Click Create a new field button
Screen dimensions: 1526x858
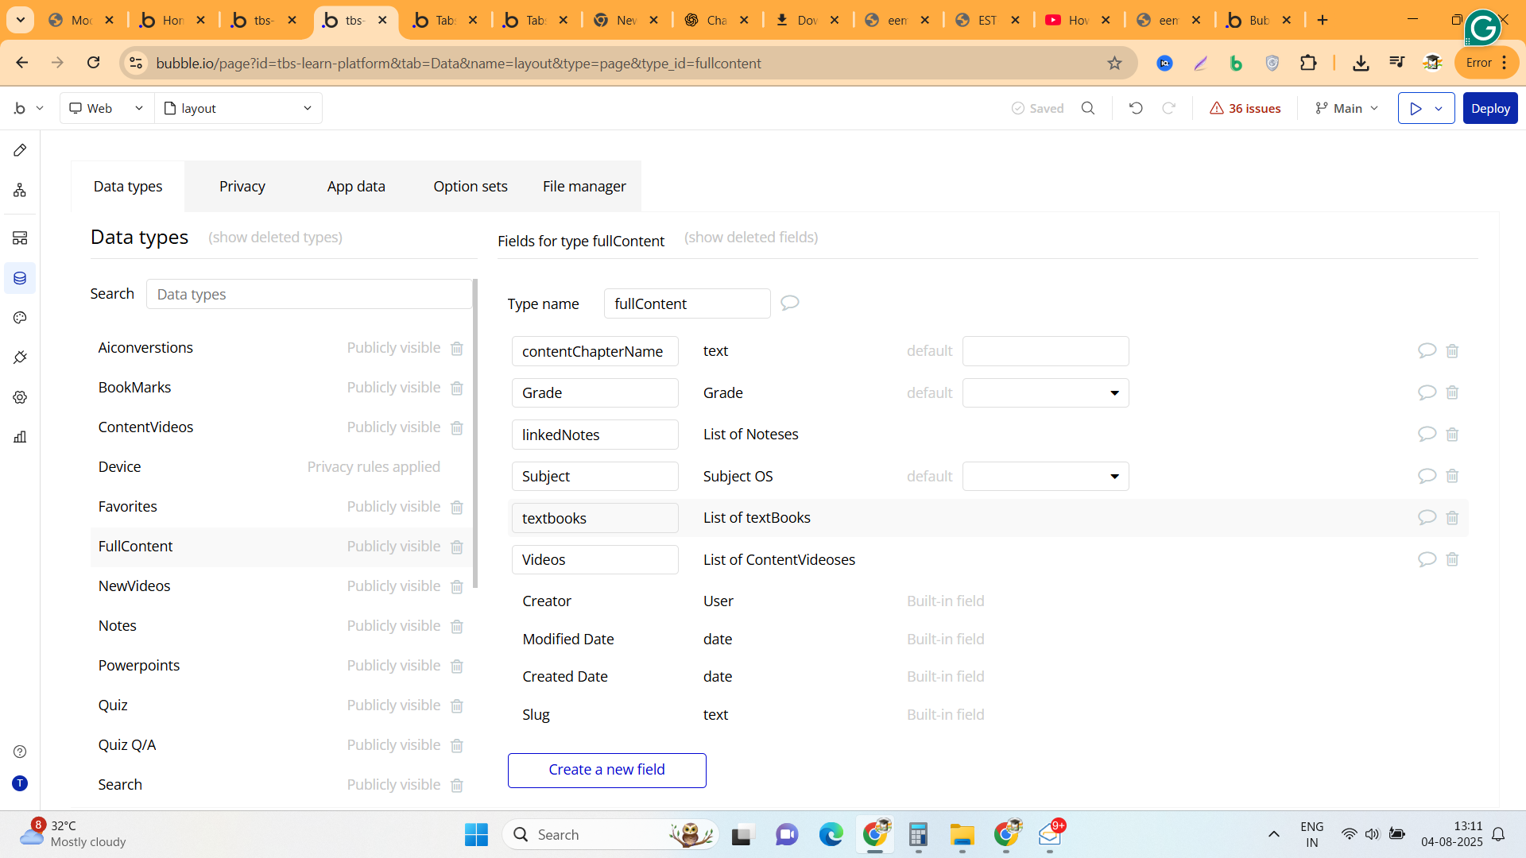coord(606,770)
